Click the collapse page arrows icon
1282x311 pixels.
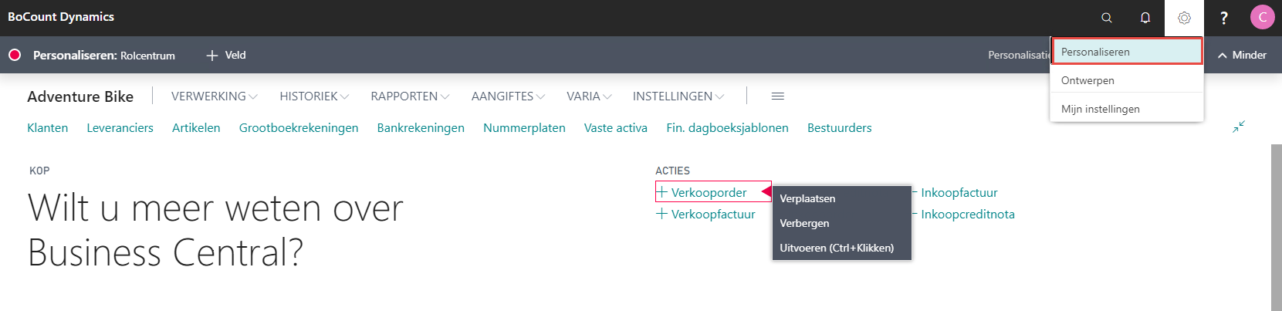(1239, 127)
